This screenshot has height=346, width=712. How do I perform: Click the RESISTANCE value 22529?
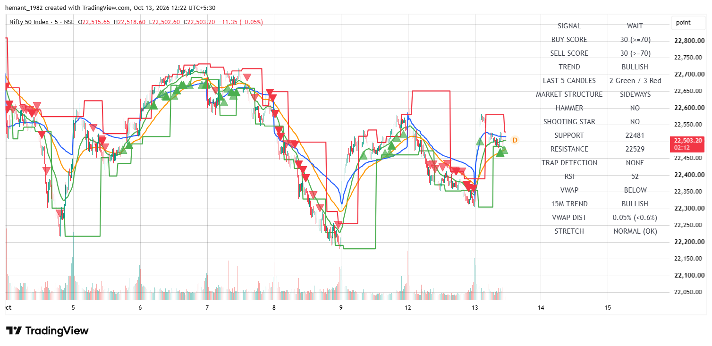[635, 149]
